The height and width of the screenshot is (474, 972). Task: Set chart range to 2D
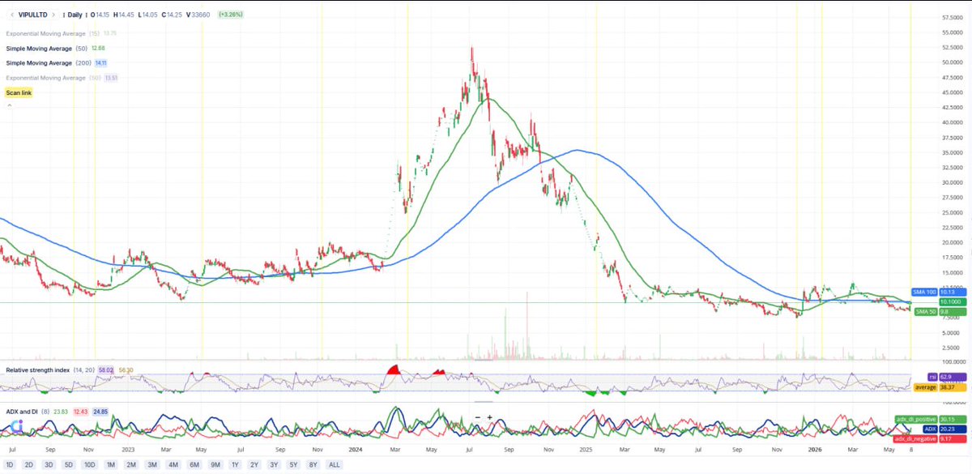tap(28, 465)
